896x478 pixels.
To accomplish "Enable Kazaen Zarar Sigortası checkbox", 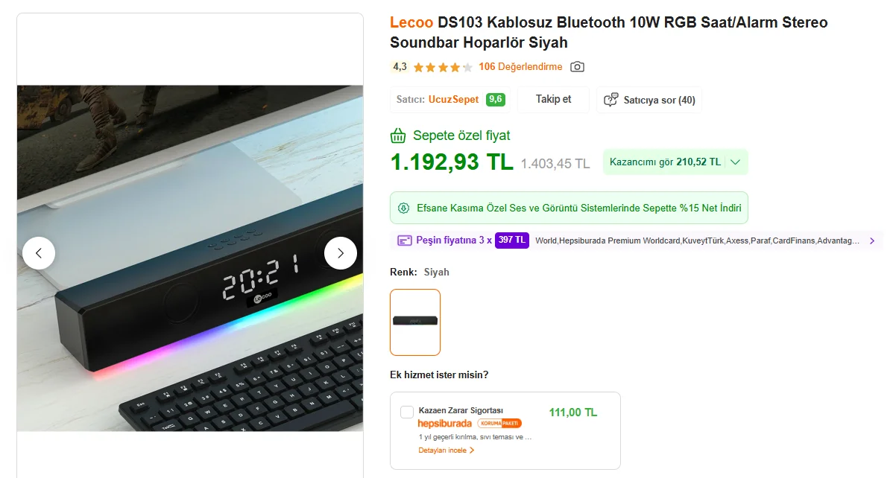I will coord(407,412).
